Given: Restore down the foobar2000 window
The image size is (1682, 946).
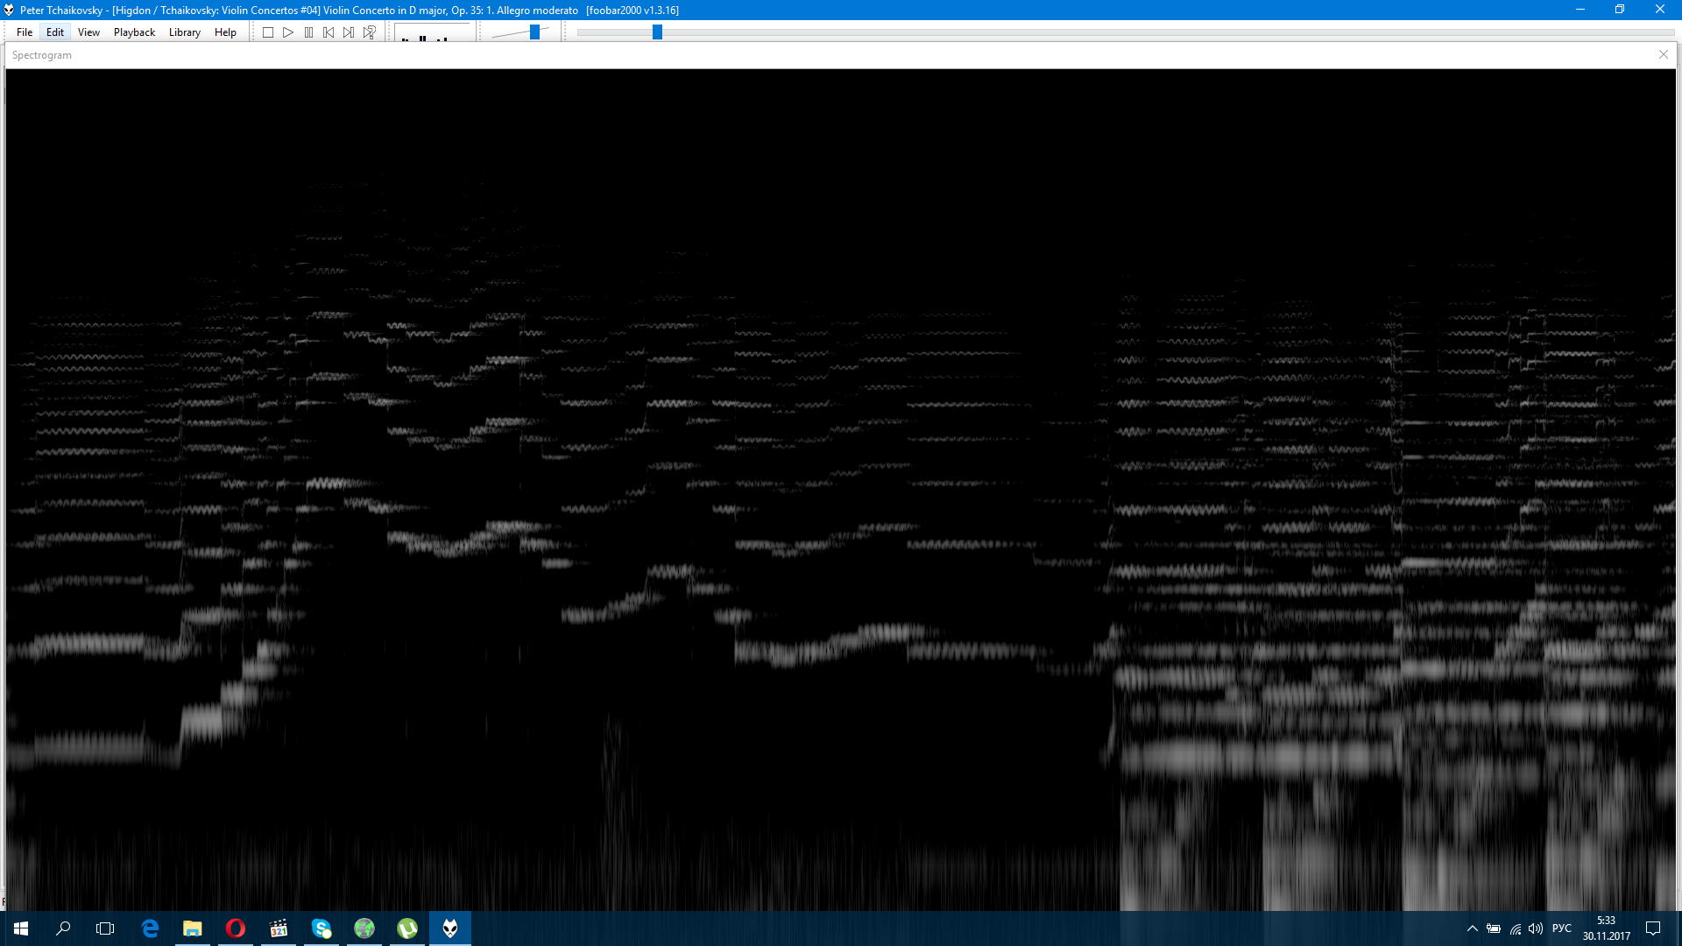Looking at the screenshot, I should (1620, 10).
